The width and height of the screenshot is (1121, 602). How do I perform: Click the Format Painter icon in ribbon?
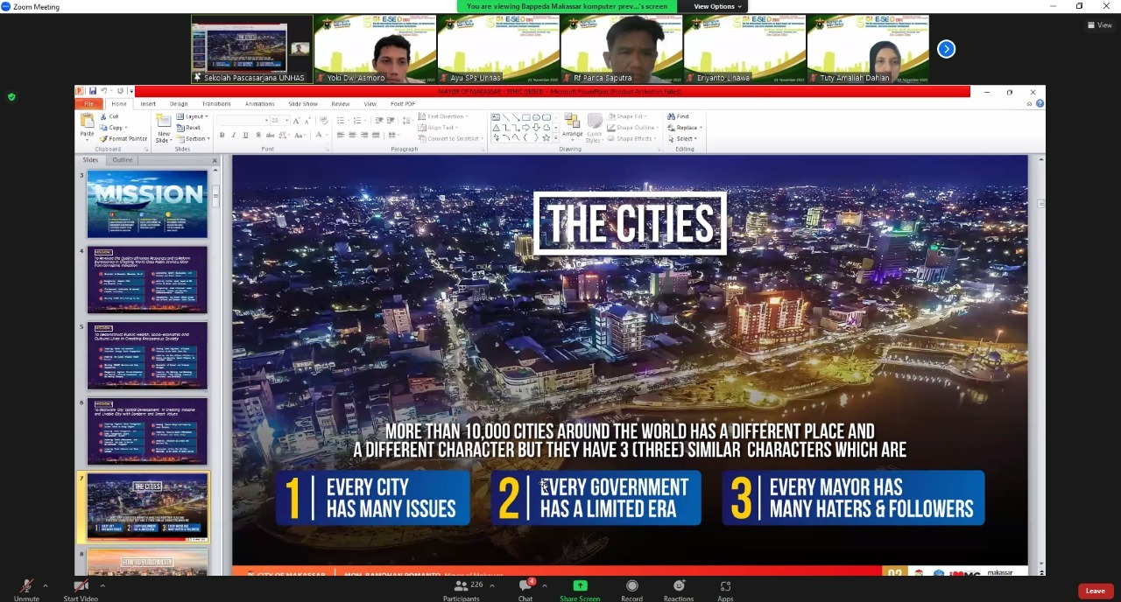(123, 139)
